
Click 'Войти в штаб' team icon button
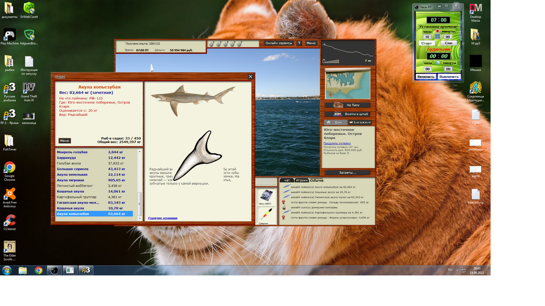click(348, 114)
